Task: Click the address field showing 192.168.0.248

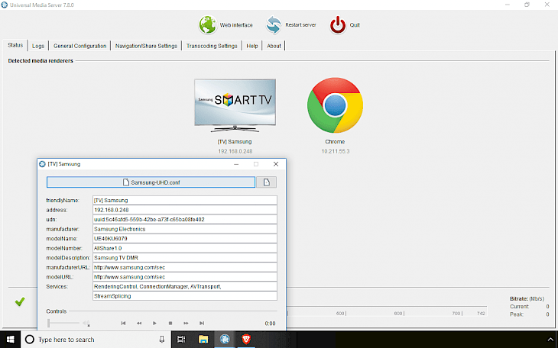Action: pos(185,210)
